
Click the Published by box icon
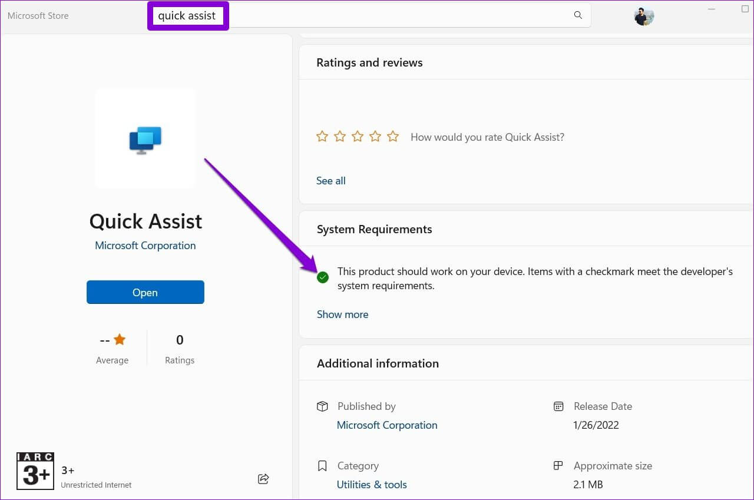tap(322, 406)
